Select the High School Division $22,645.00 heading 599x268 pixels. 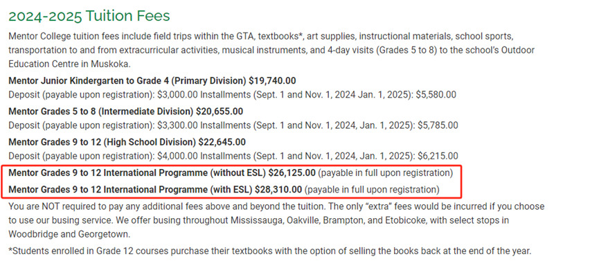[127, 142]
